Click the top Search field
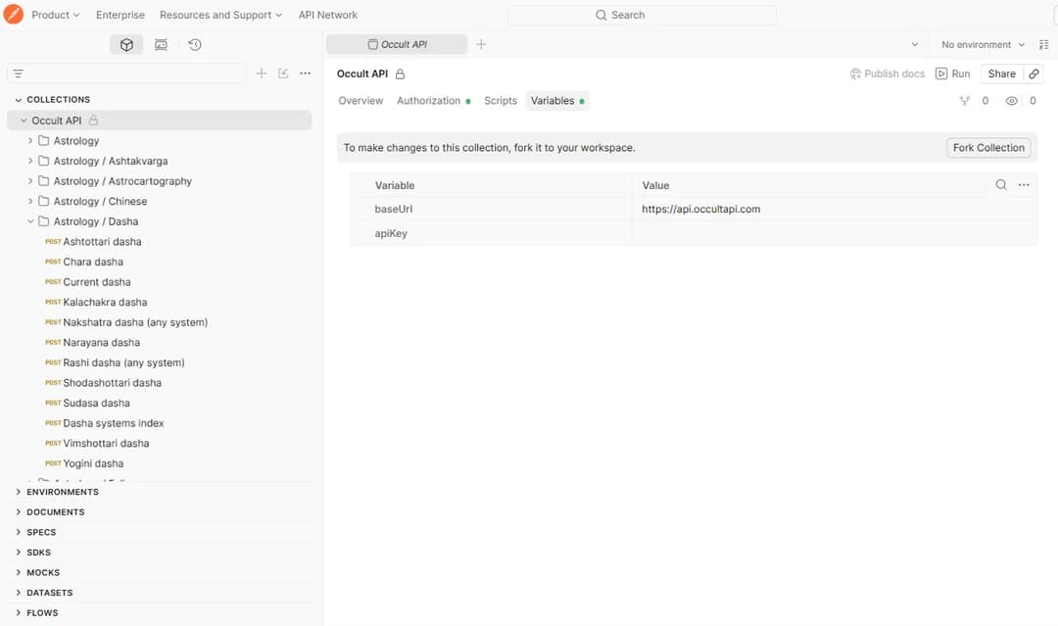 point(642,15)
